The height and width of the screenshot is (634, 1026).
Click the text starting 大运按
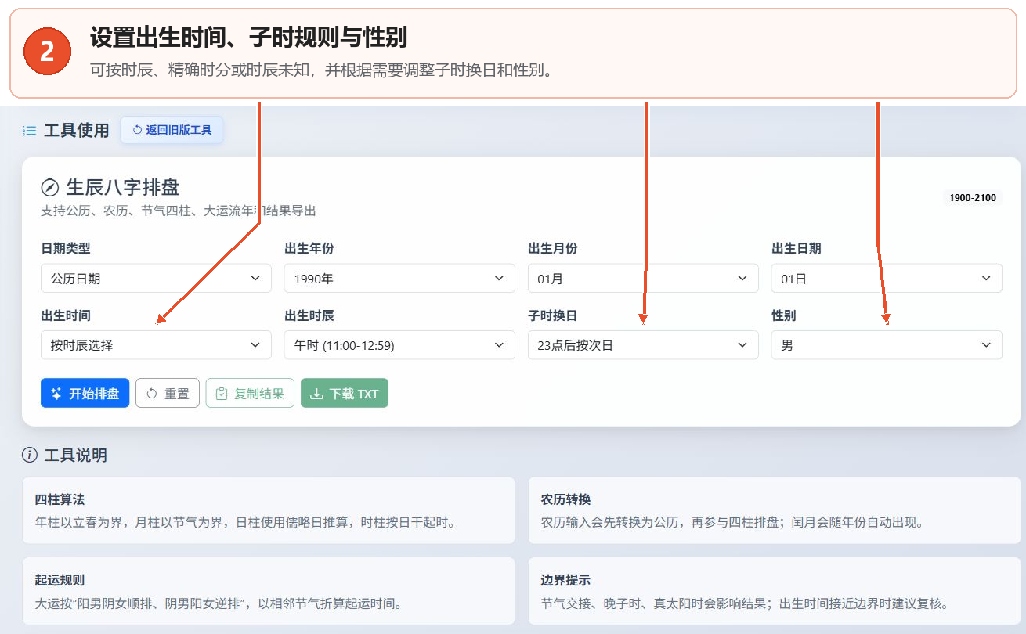click(x=219, y=603)
